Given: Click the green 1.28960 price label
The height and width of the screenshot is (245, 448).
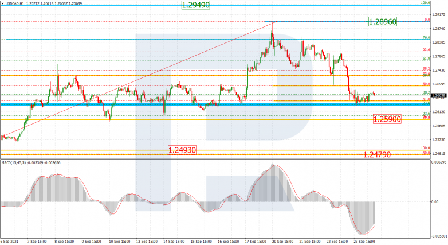Looking at the screenshot, I should (383, 21).
